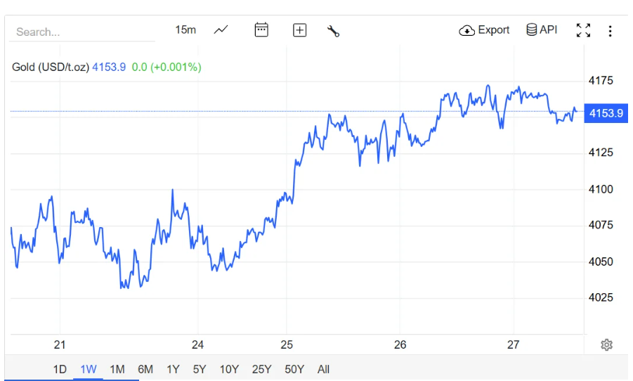Open the wrench chart tools icon

[x=334, y=31]
